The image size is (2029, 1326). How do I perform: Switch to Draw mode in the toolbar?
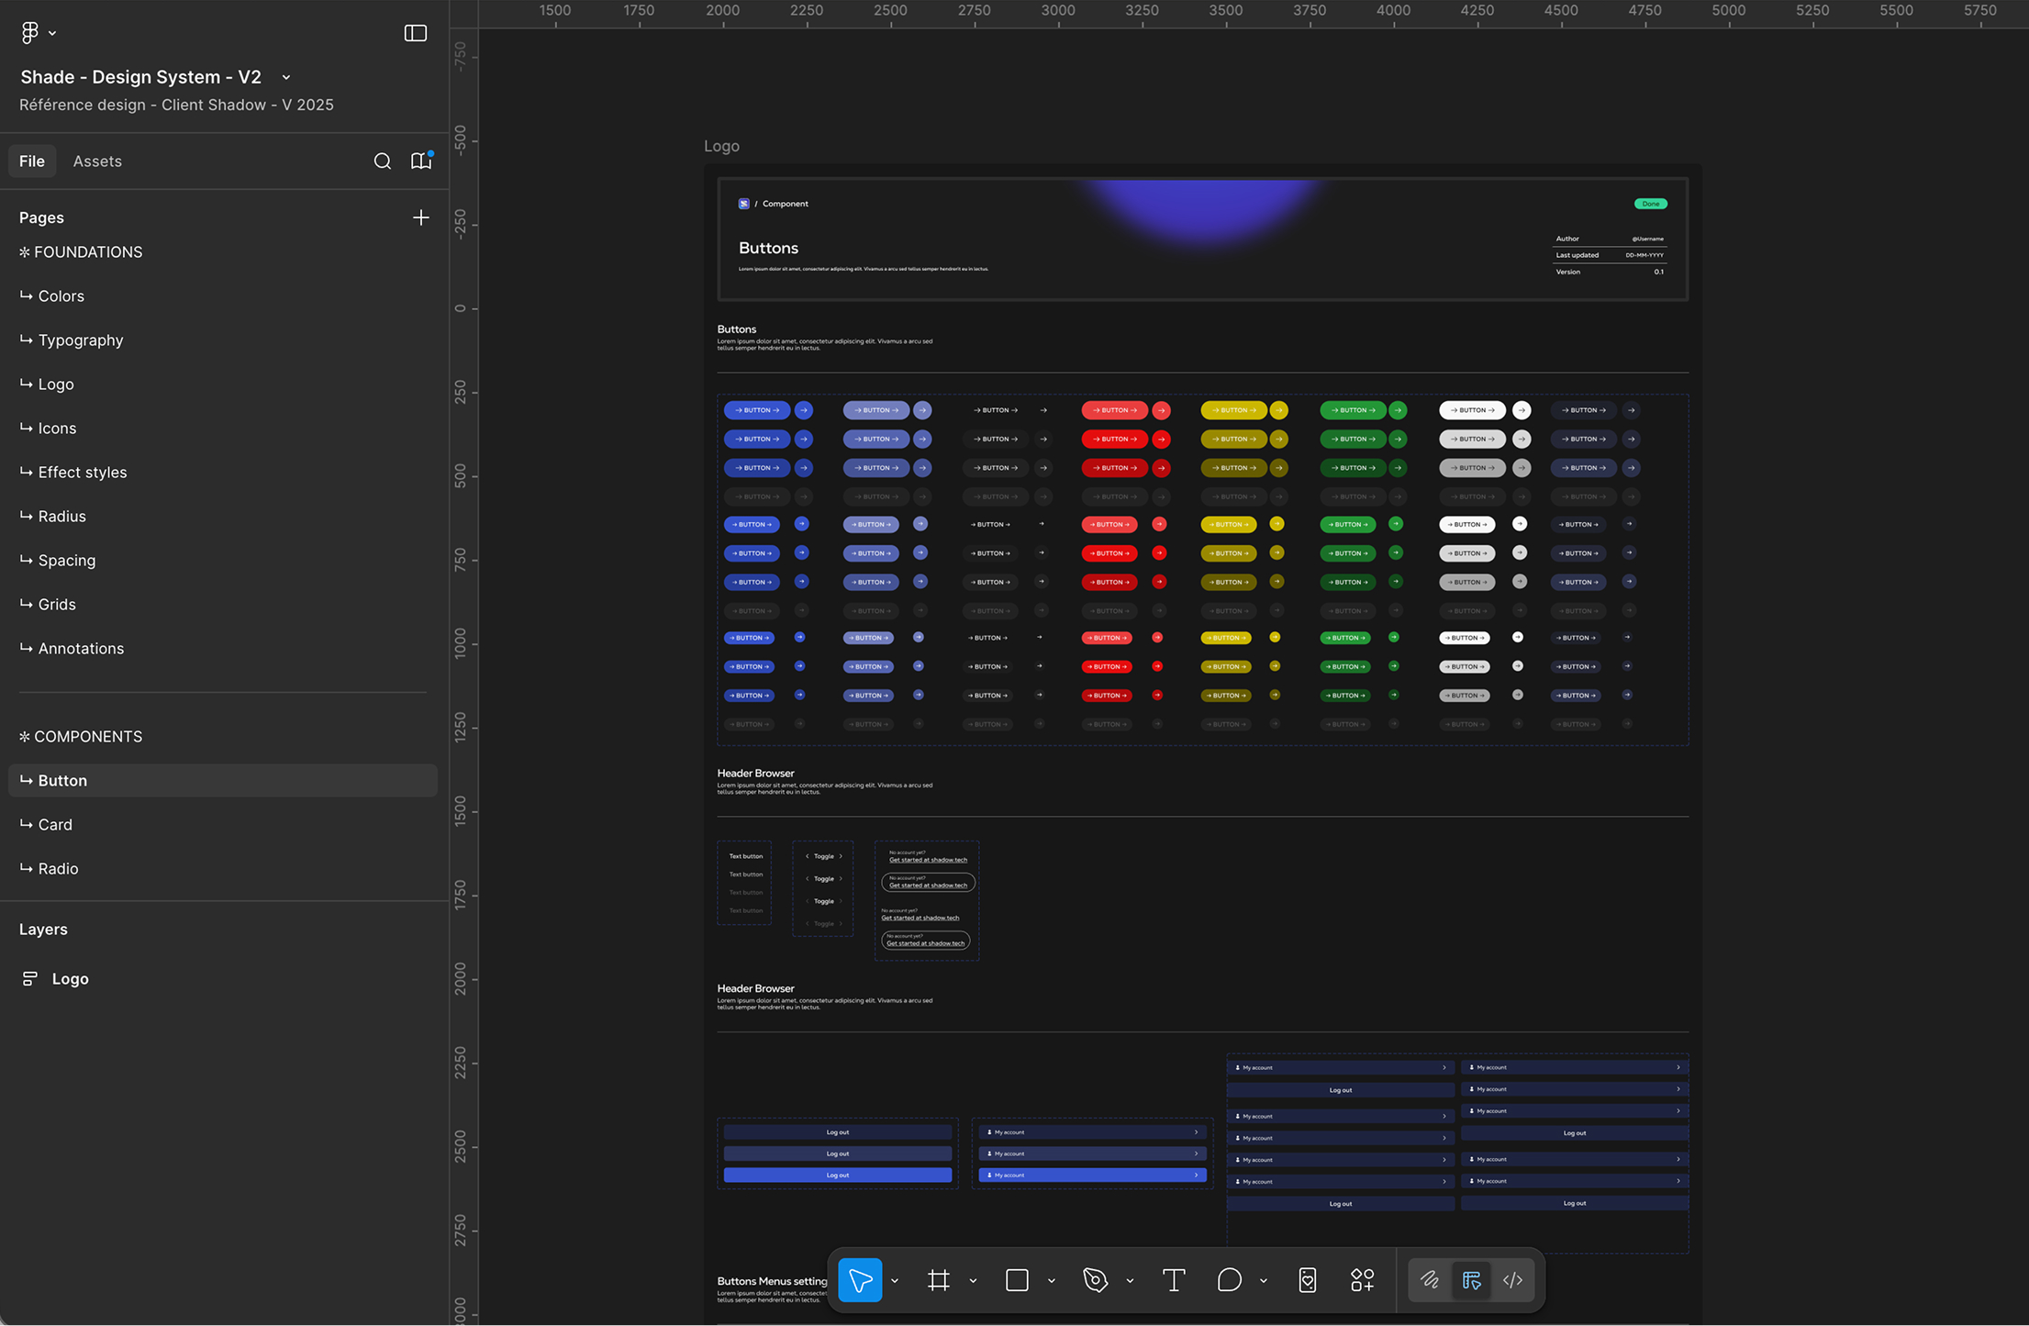click(x=1430, y=1280)
